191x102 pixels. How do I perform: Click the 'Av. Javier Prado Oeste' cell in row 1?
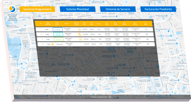(135, 29)
